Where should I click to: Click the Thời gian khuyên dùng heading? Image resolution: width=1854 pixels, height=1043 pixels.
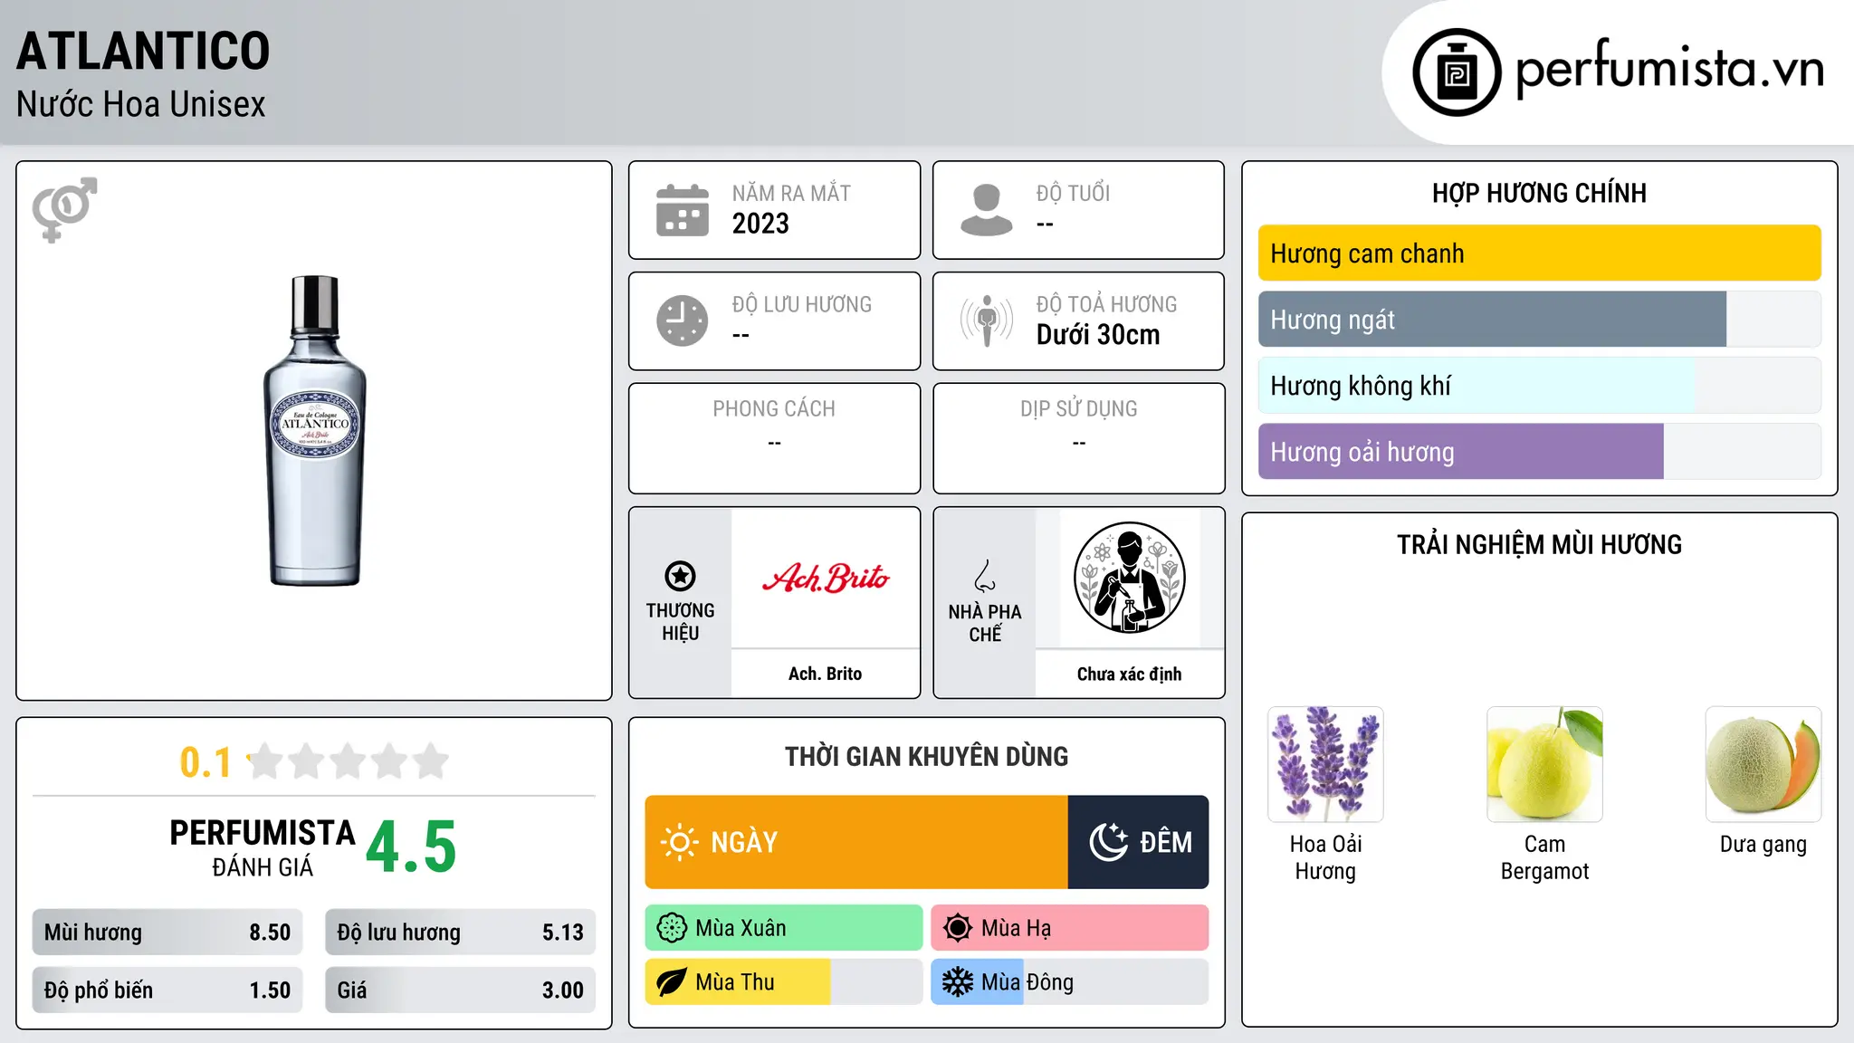[x=927, y=757]
